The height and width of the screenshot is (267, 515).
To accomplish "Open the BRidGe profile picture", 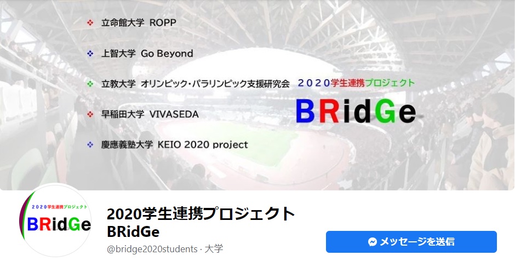I will click(55, 220).
